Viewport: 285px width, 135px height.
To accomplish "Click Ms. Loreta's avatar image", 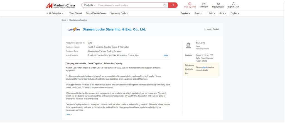I will 188,45.
